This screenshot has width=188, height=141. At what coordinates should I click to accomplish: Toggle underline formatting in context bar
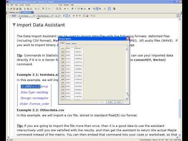[69, 16]
